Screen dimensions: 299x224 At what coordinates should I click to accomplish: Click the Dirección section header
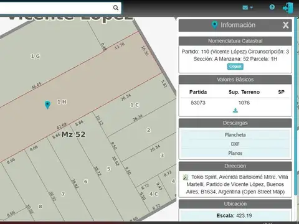point(235,166)
